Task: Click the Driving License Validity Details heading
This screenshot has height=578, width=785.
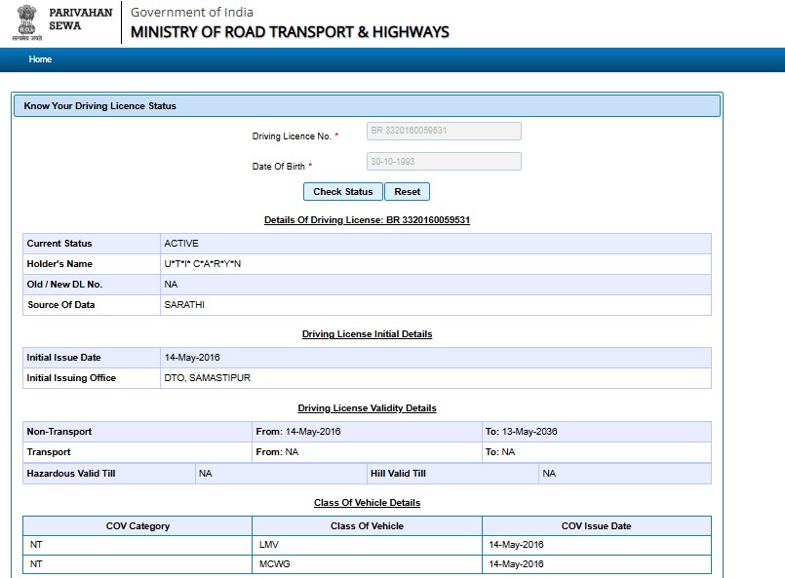Action: pyautogui.click(x=367, y=408)
